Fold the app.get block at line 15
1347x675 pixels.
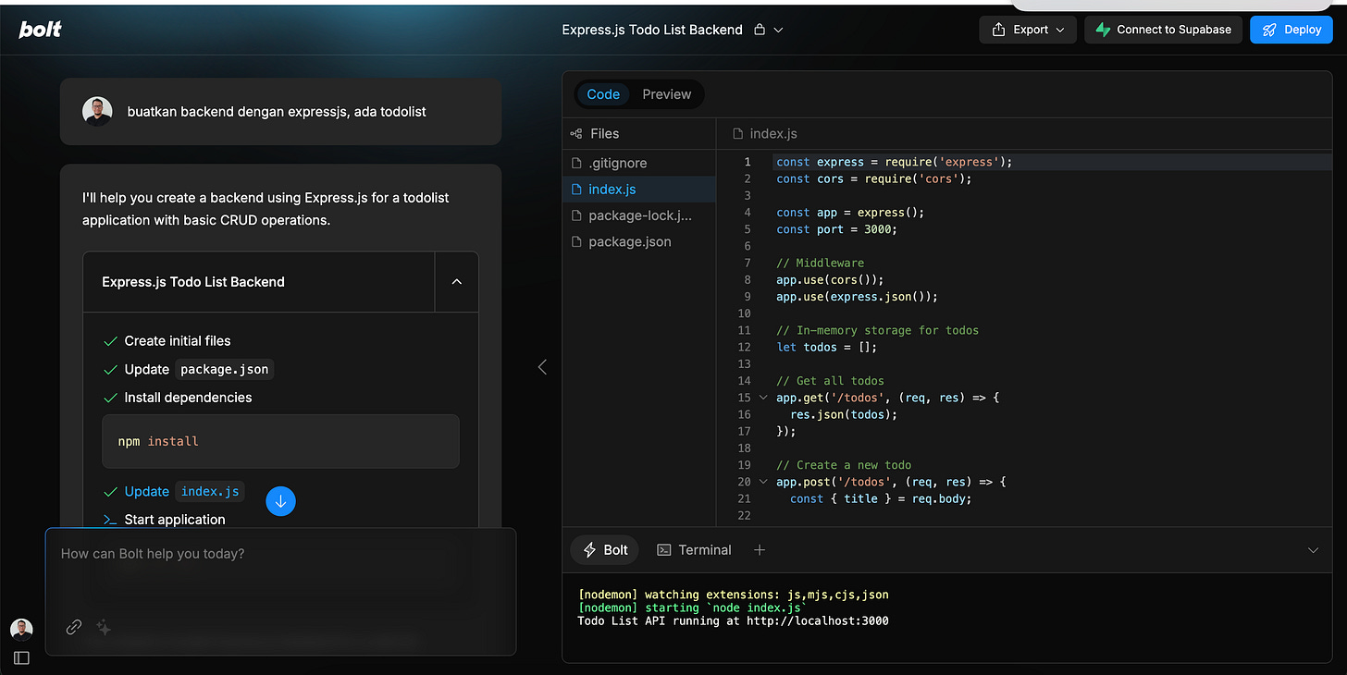point(763,398)
